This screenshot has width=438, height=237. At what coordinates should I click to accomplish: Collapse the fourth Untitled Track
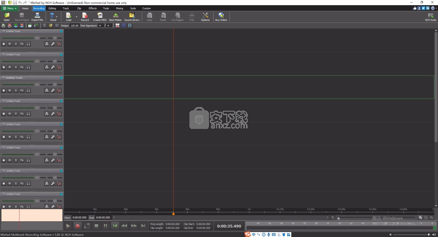pos(4,101)
